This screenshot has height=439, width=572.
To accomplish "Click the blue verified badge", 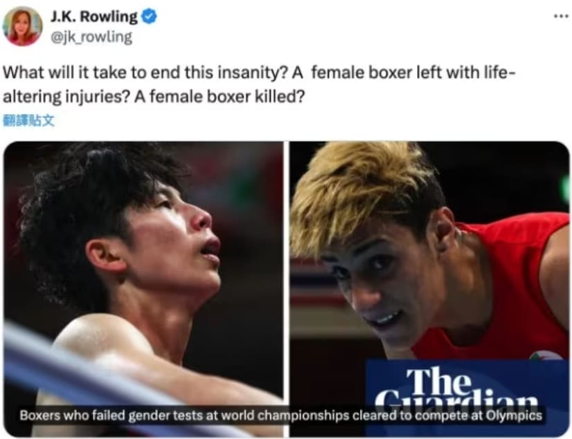I will pos(149,17).
